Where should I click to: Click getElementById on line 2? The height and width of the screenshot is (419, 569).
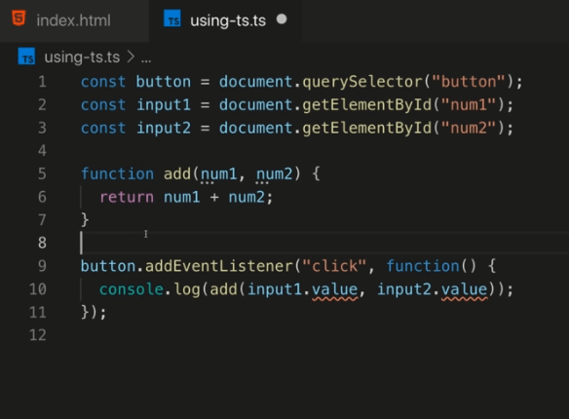pos(366,105)
